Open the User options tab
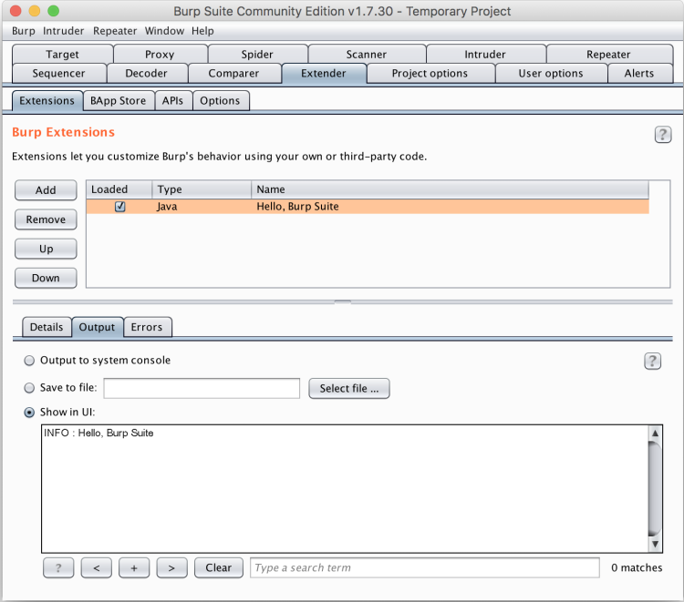The height and width of the screenshot is (602, 684). [x=551, y=73]
